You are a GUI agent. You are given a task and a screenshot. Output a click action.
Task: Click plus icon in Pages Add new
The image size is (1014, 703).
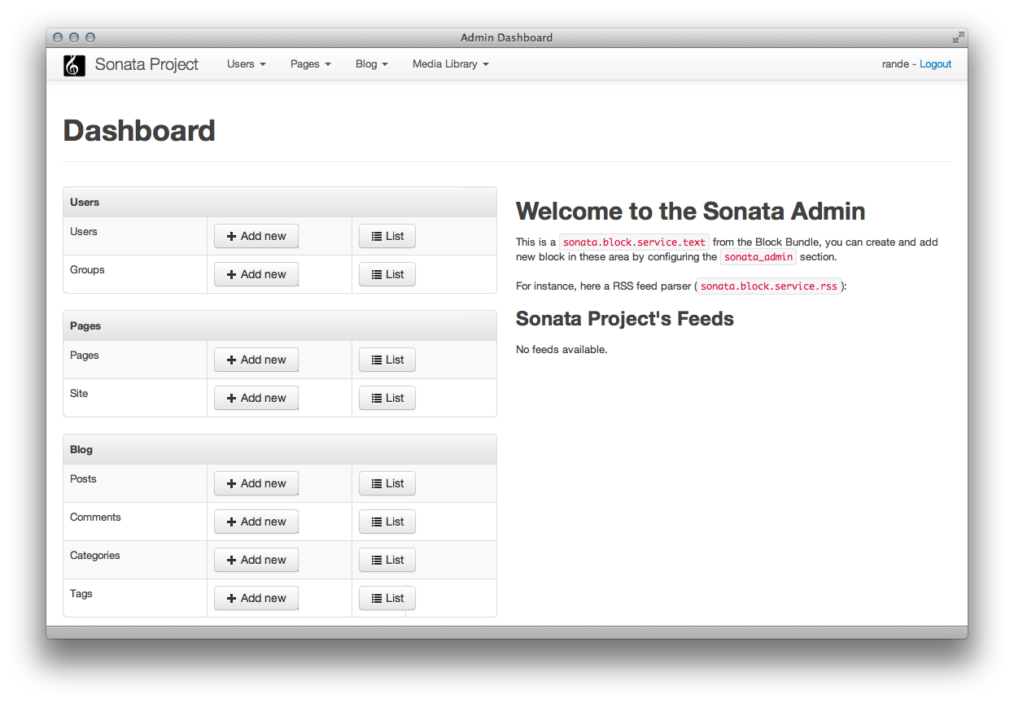(231, 360)
